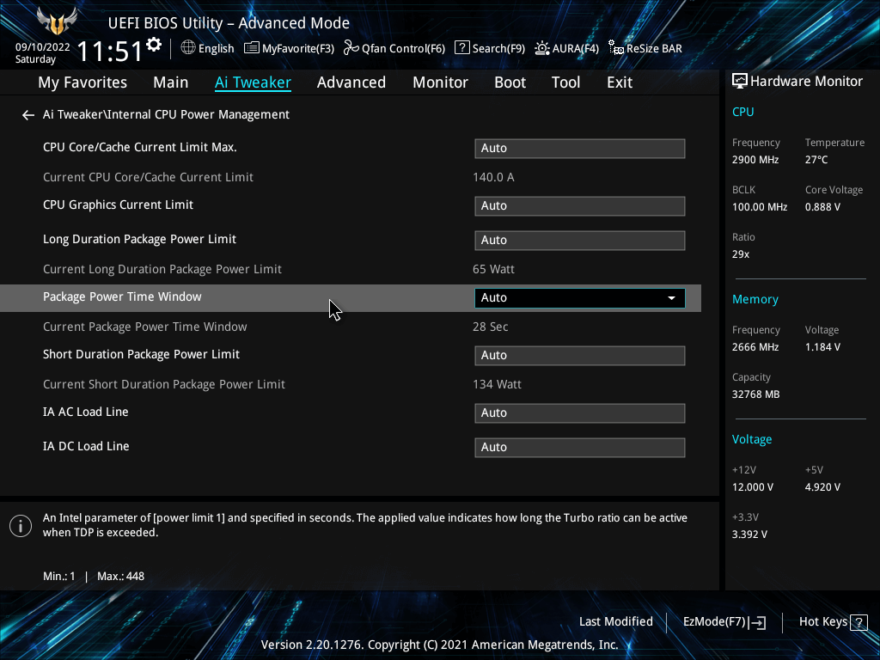Screen dimensions: 880x660
Task: Click the 28 Sec value
Action: [491, 327]
